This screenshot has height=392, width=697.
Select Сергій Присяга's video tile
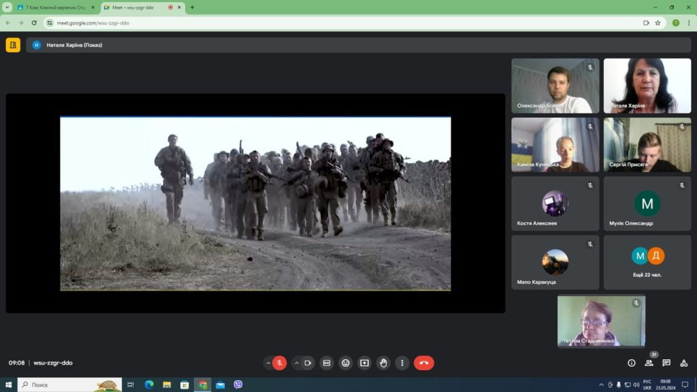pos(647,145)
